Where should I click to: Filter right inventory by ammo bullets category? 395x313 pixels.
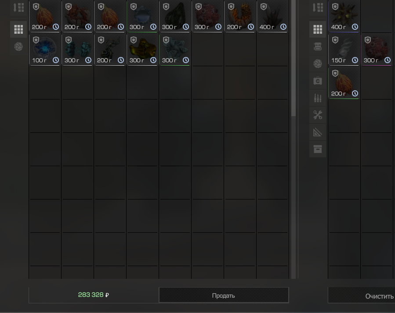[x=318, y=98]
